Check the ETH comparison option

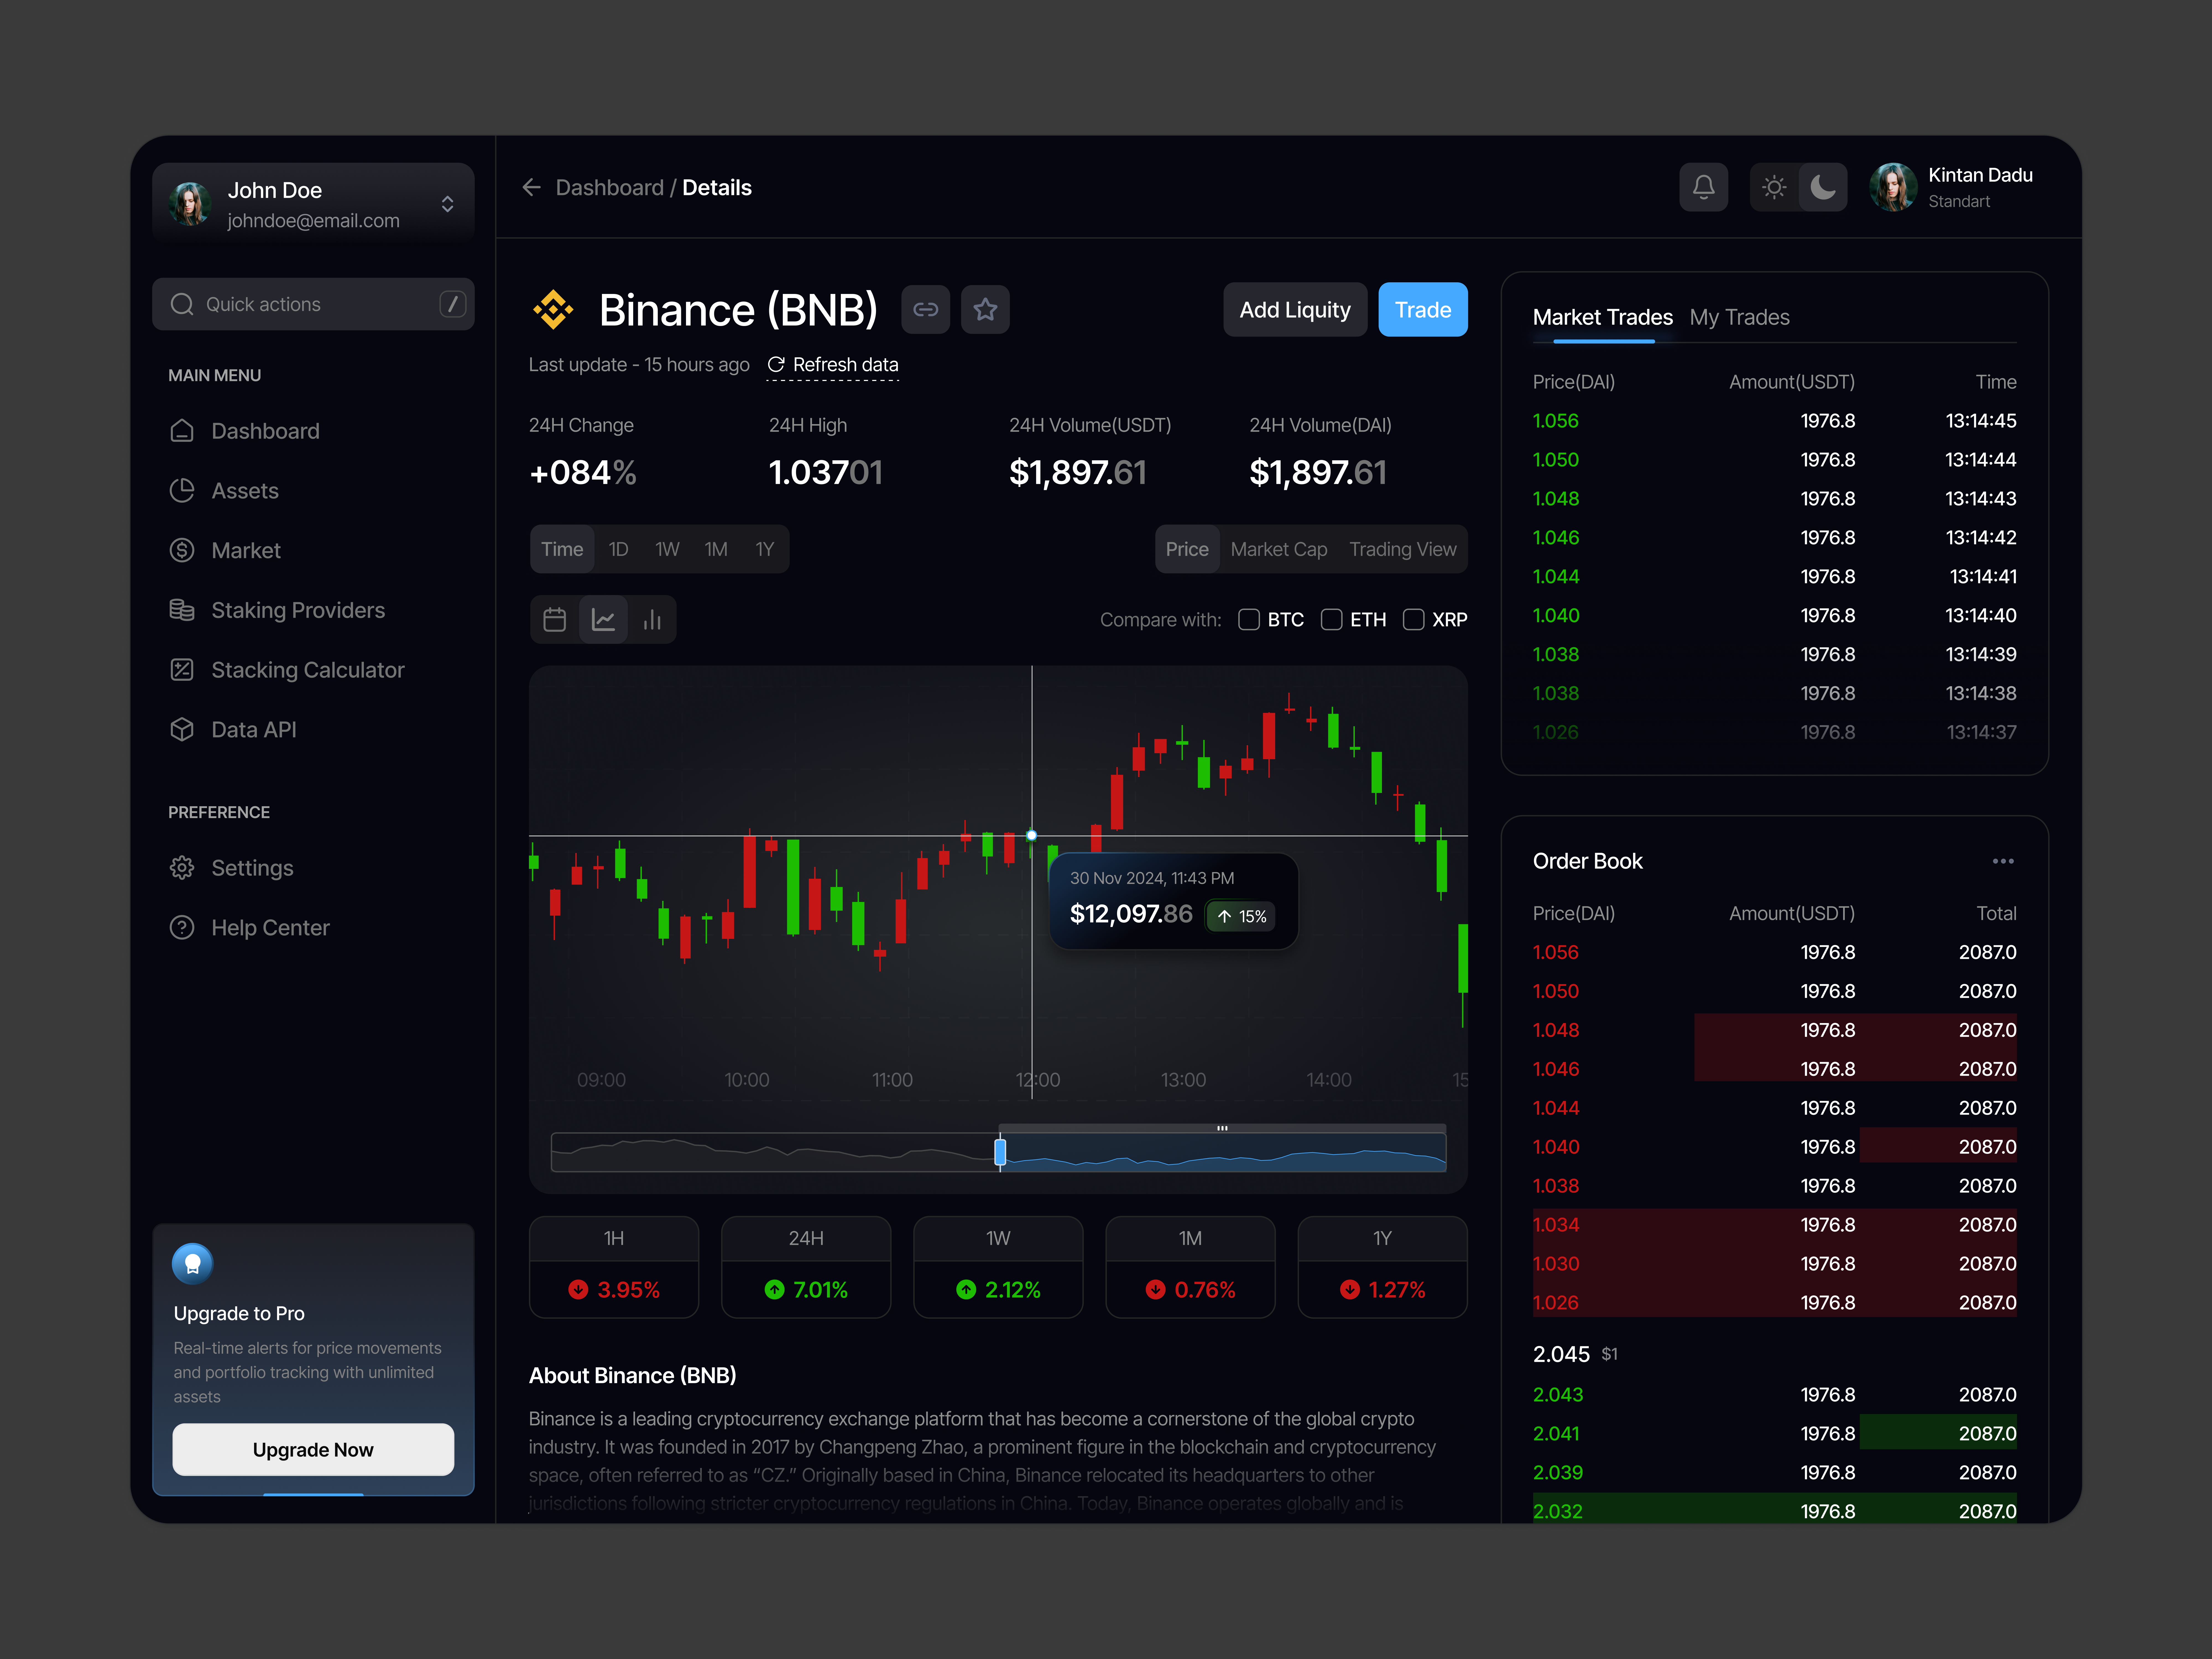(1332, 619)
